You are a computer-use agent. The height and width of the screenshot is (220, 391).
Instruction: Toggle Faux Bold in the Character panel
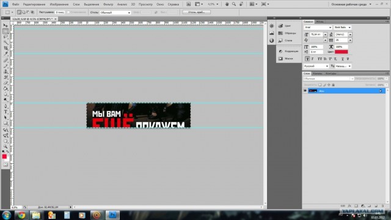[x=307, y=59]
